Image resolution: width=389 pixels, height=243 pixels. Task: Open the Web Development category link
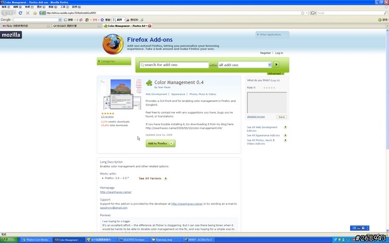click(x=156, y=94)
